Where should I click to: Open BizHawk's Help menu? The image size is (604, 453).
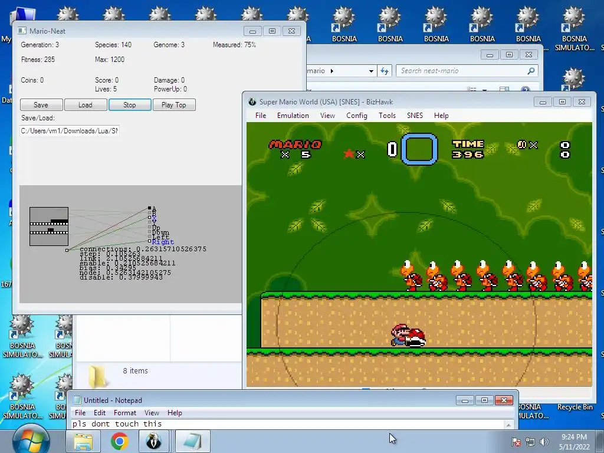click(441, 116)
